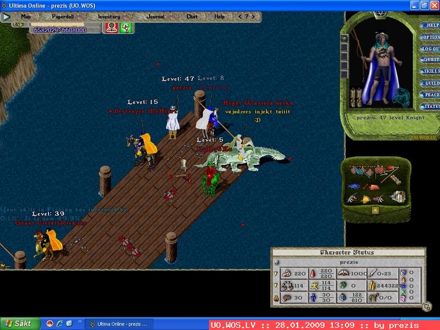
Task: Toggle the intelligence stat lock icon
Action: pyautogui.click(x=276, y=298)
